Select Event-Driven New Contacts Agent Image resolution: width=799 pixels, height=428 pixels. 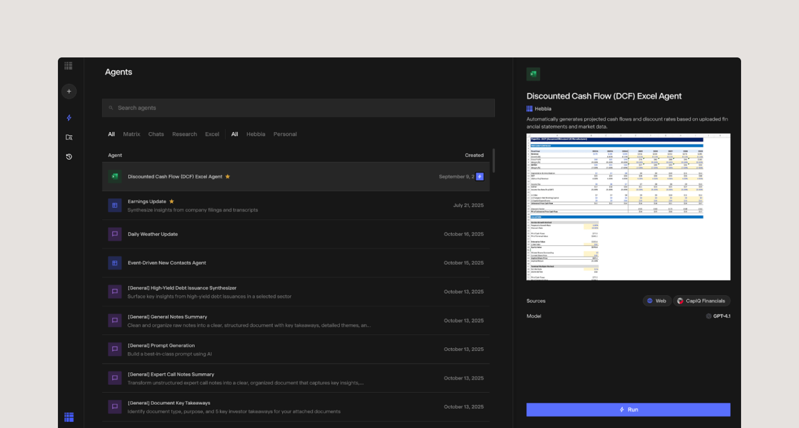click(296, 263)
